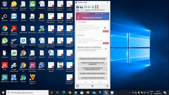Tap Android recents square in phone navigation bar
Screen dimensions: 169x95
(x=100, y=82)
